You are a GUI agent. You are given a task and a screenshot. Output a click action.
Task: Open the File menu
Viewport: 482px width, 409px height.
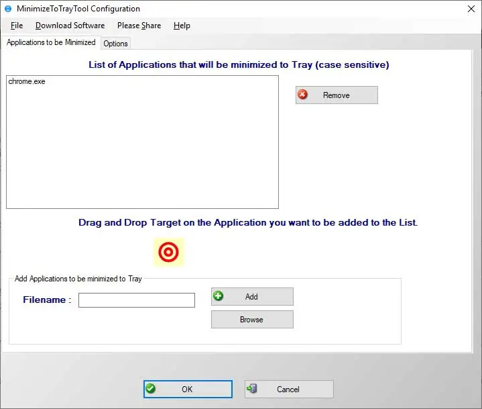17,26
